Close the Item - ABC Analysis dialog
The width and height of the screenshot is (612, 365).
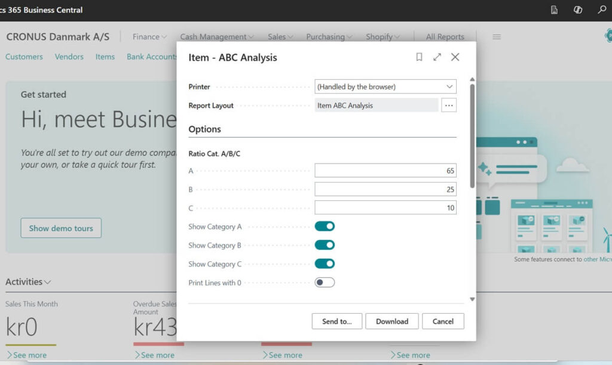click(455, 57)
